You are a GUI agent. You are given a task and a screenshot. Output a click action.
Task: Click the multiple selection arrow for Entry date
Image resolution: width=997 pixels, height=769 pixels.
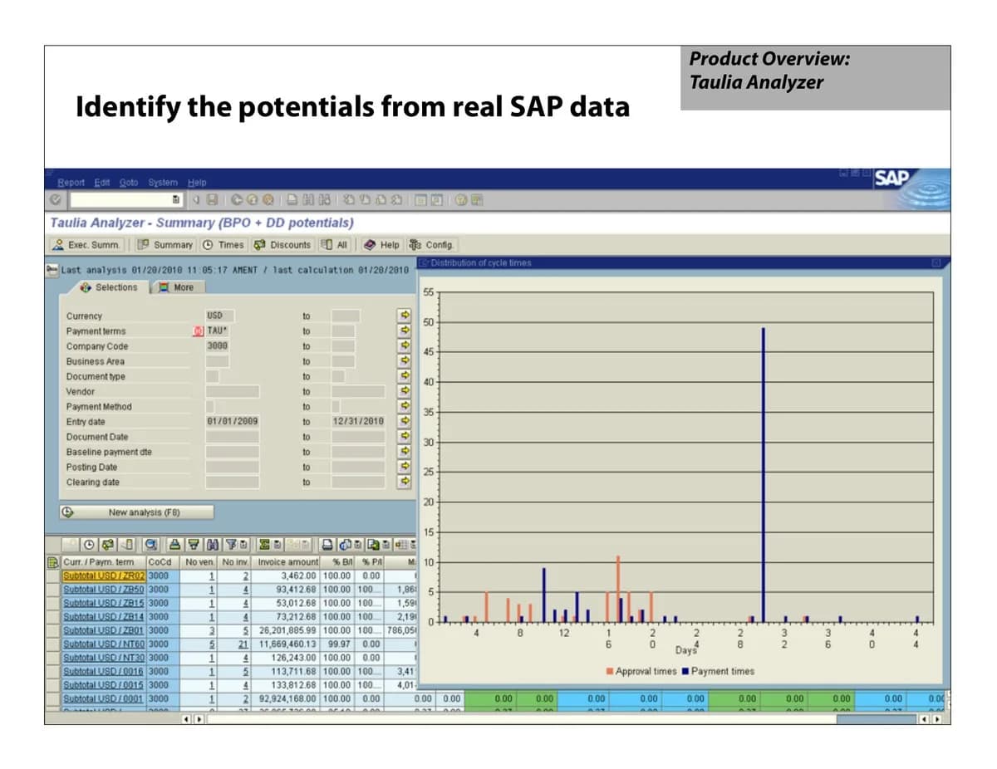(x=405, y=421)
